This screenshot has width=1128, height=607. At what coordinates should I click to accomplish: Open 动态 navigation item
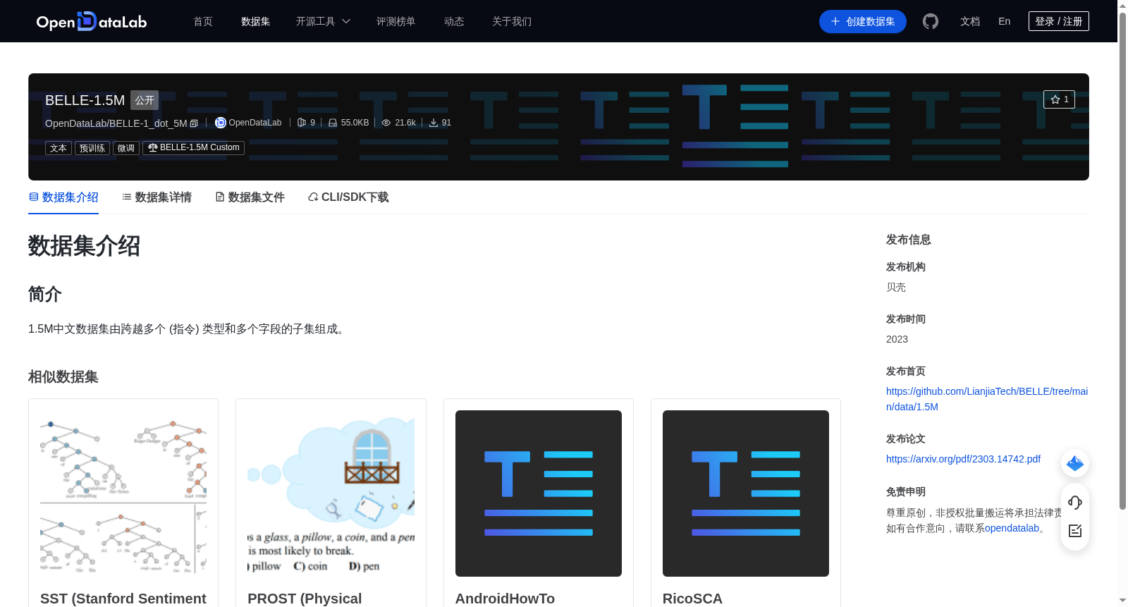(x=454, y=22)
